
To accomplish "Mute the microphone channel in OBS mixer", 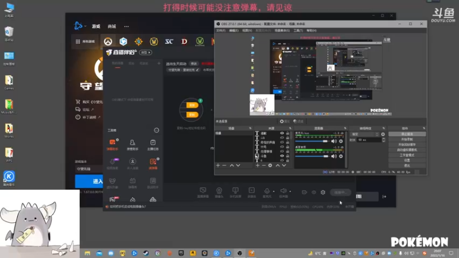I will tap(334, 141).
